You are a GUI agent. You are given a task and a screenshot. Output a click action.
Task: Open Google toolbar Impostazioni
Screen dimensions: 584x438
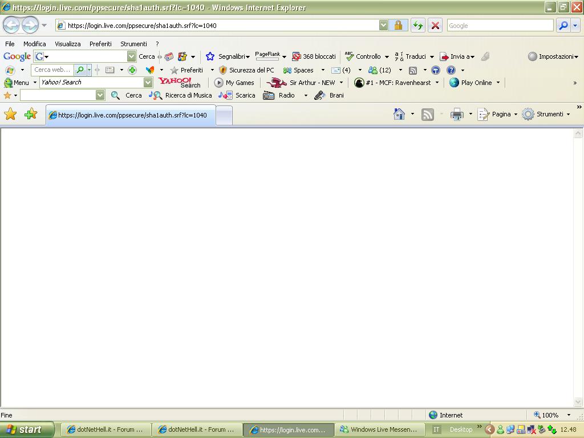pyautogui.click(x=553, y=56)
